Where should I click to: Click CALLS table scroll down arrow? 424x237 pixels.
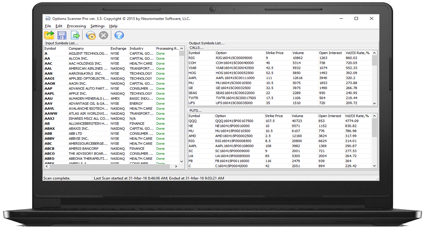point(374,103)
